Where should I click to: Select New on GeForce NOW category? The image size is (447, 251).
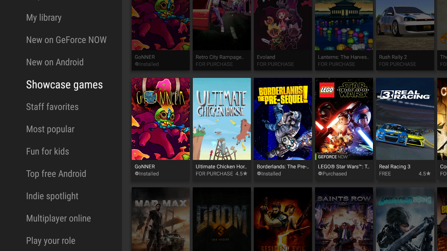(x=66, y=40)
